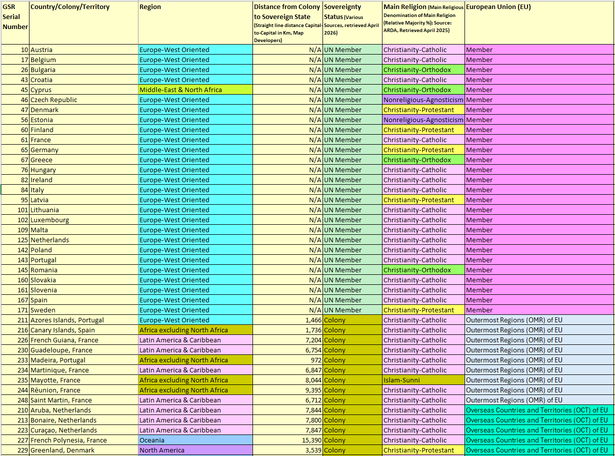Select the Spain country cell
Viewport: 615px width, 456px height.
click(83, 300)
